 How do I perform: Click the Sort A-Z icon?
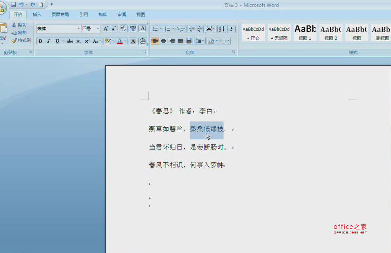click(x=221, y=29)
